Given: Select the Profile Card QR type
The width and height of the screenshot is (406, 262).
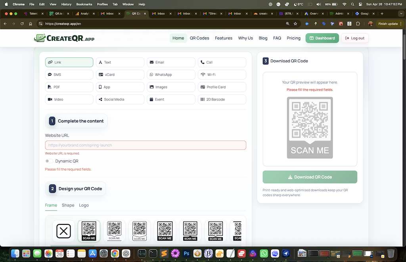Looking at the screenshot, I should click(x=222, y=87).
